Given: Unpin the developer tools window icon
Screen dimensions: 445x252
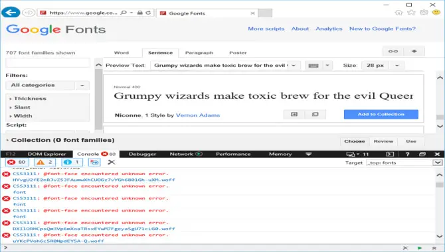Looking at the screenshot, I should click(x=422, y=155).
